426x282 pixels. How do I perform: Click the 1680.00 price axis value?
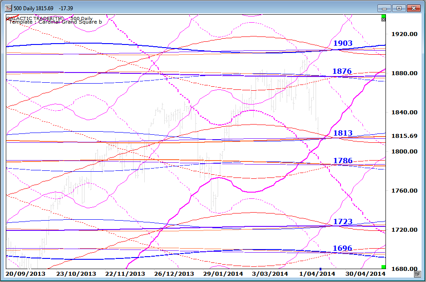point(404,269)
